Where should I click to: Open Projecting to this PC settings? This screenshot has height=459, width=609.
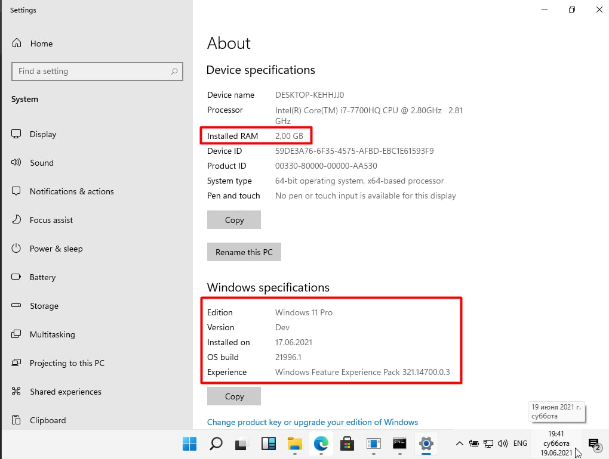click(x=58, y=363)
